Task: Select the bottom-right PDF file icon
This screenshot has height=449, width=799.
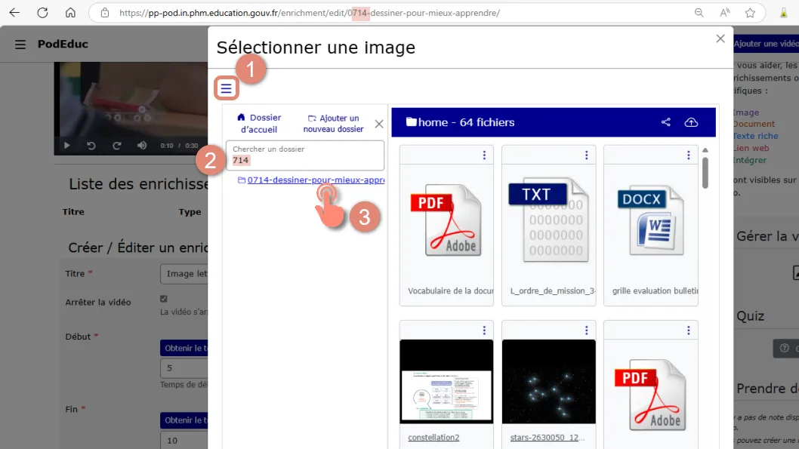Action: point(651,395)
